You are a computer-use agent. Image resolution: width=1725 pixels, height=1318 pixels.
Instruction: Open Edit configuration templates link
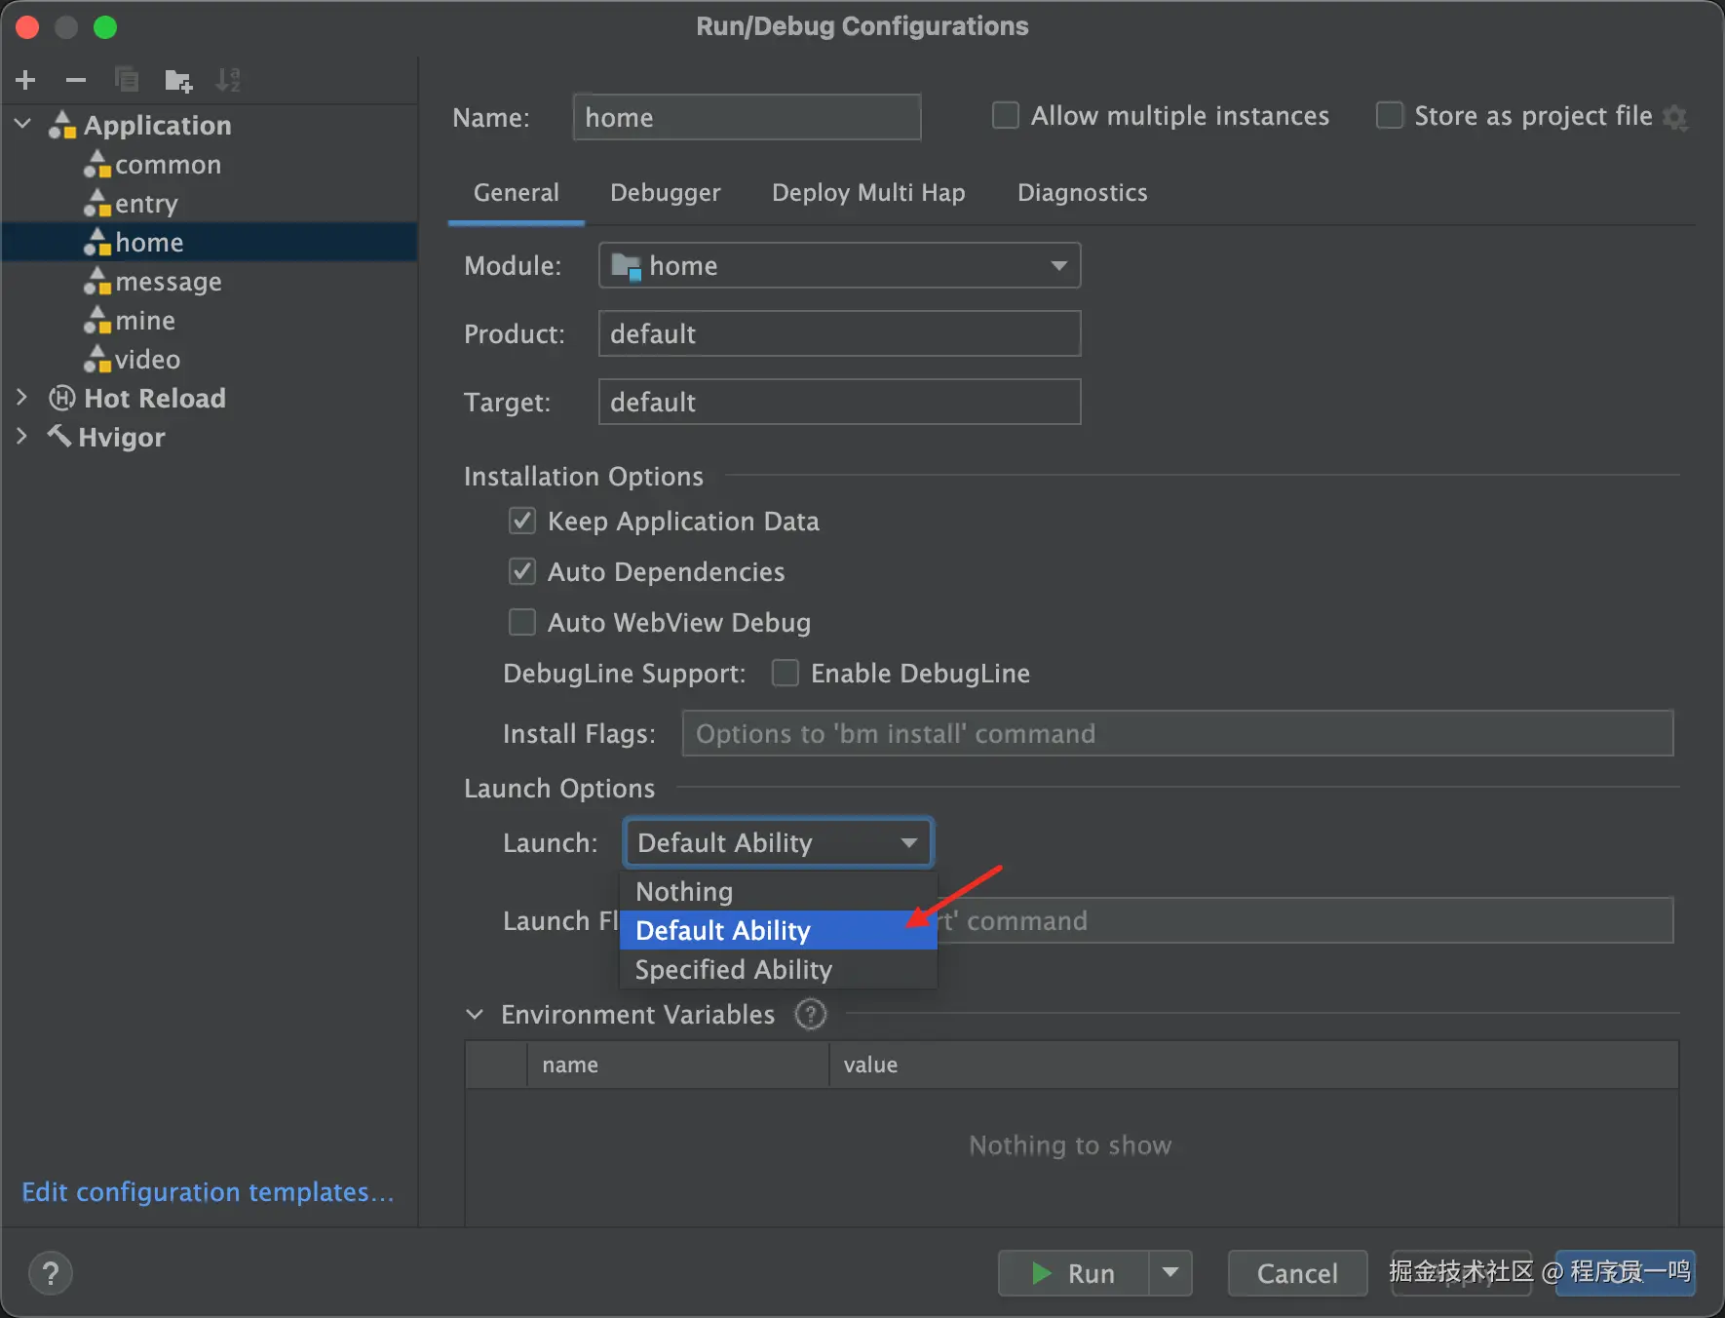208,1192
